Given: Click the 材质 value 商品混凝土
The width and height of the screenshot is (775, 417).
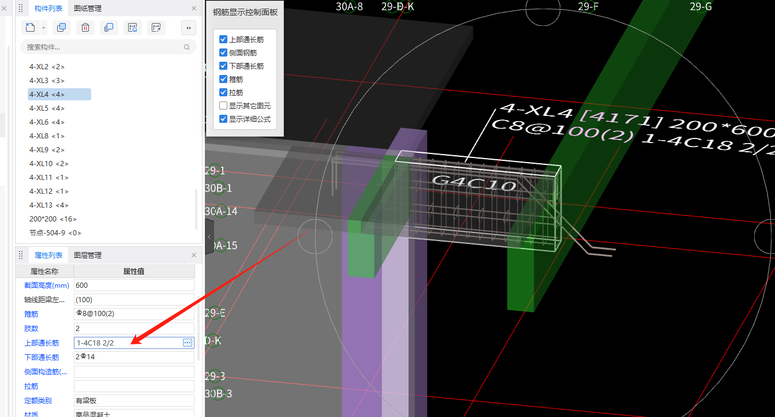Looking at the screenshot, I should [x=134, y=414].
